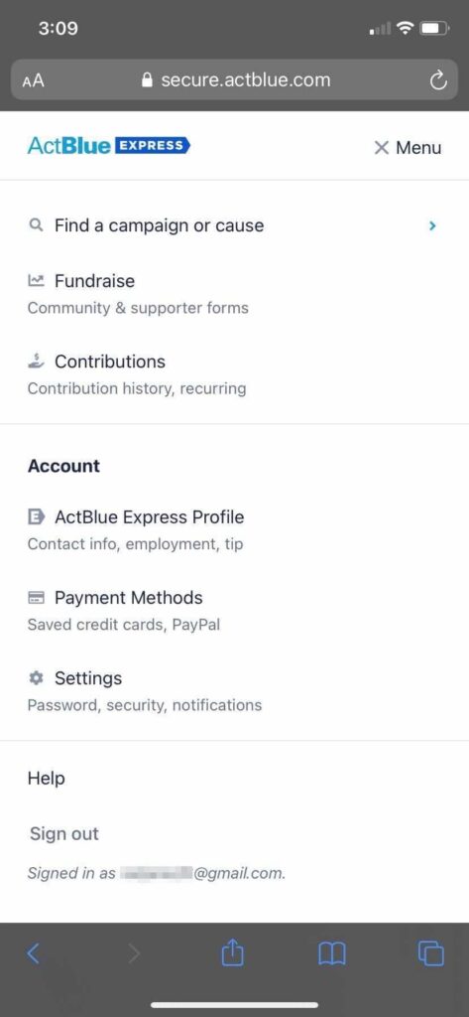
Task: Tap the Fundraise chart icon
Action: point(37,281)
